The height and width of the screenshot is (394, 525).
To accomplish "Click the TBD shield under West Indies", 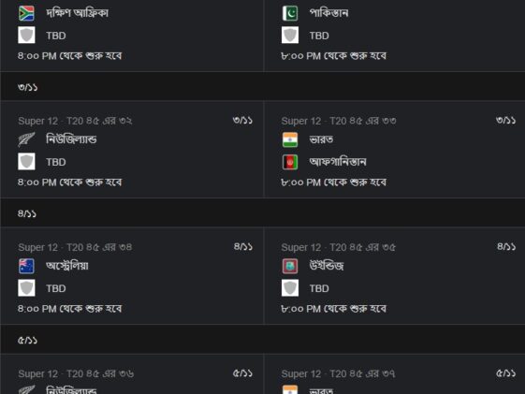I will tap(290, 288).
